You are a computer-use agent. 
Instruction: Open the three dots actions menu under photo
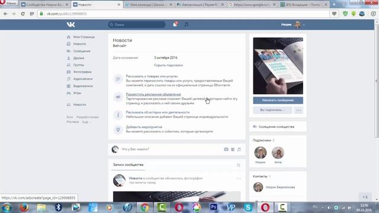(x=298, y=110)
